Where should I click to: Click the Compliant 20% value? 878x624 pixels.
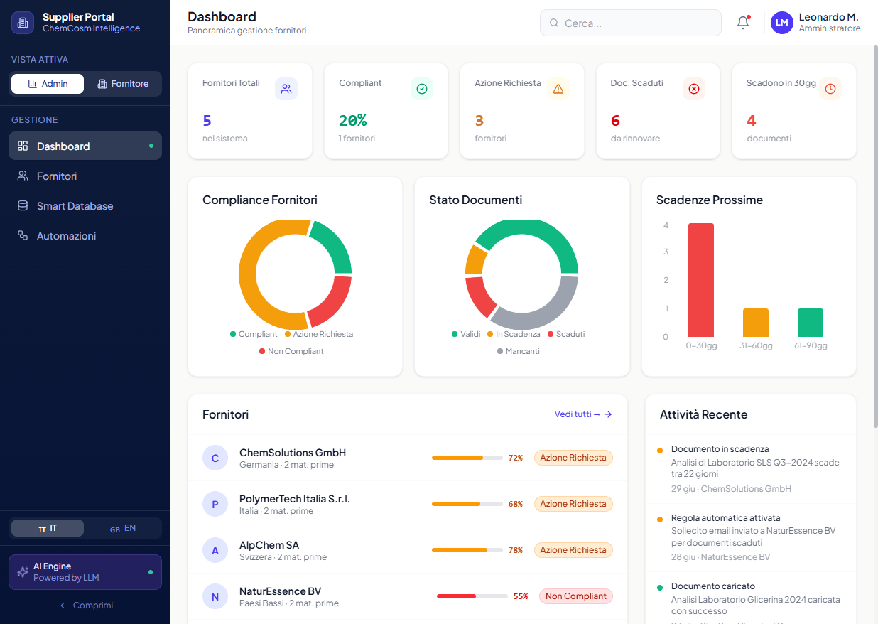point(353,120)
